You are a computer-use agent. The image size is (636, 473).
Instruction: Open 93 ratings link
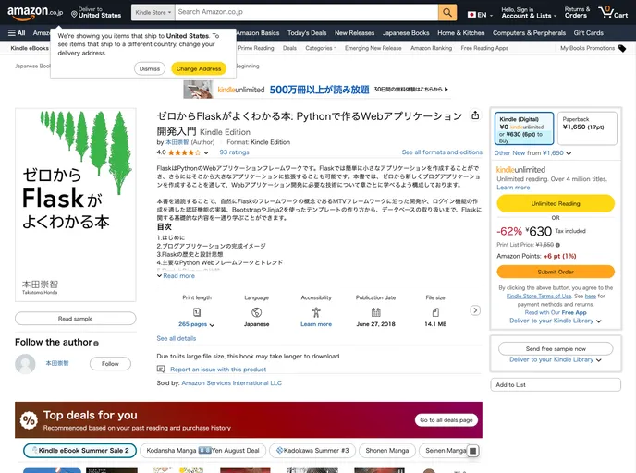click(234, 152)
